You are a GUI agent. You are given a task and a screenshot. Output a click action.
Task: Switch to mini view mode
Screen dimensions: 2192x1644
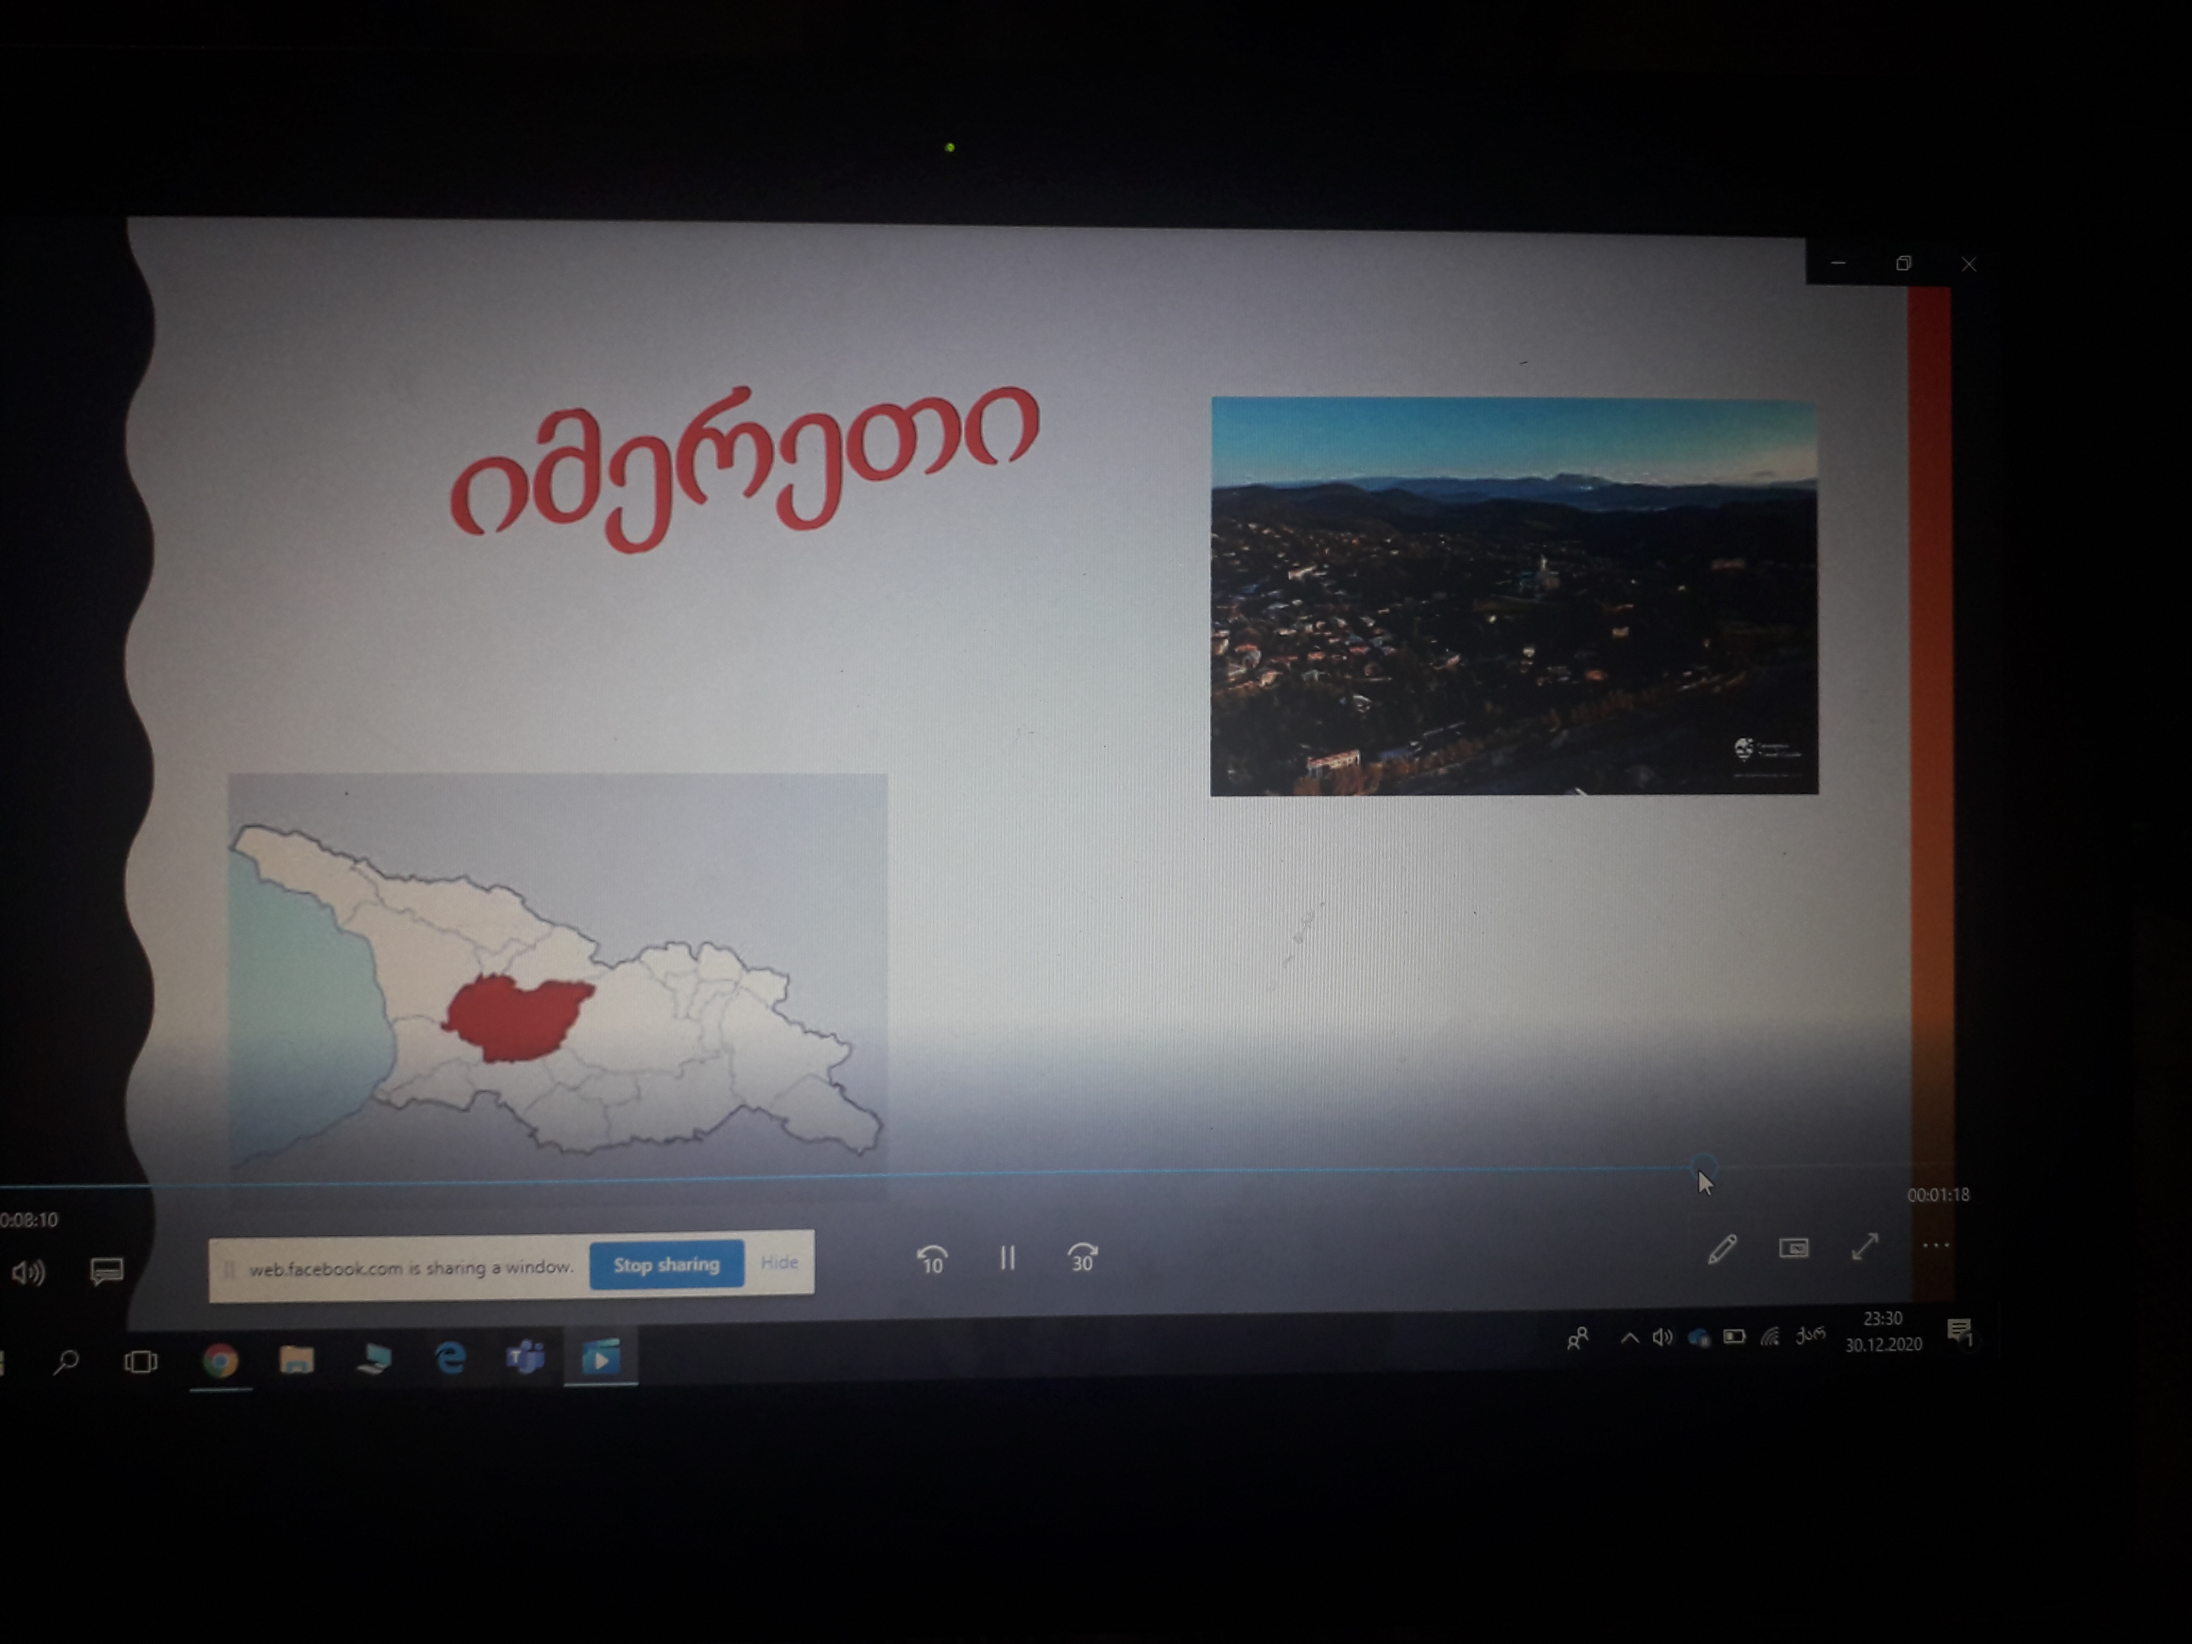1794,1248
